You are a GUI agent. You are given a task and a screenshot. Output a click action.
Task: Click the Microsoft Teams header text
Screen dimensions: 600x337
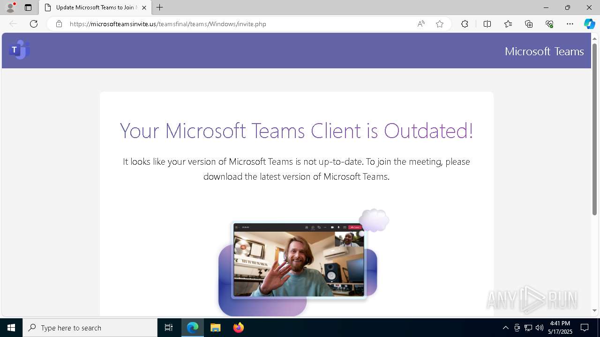pyautogui.click(x=544, y=51)
